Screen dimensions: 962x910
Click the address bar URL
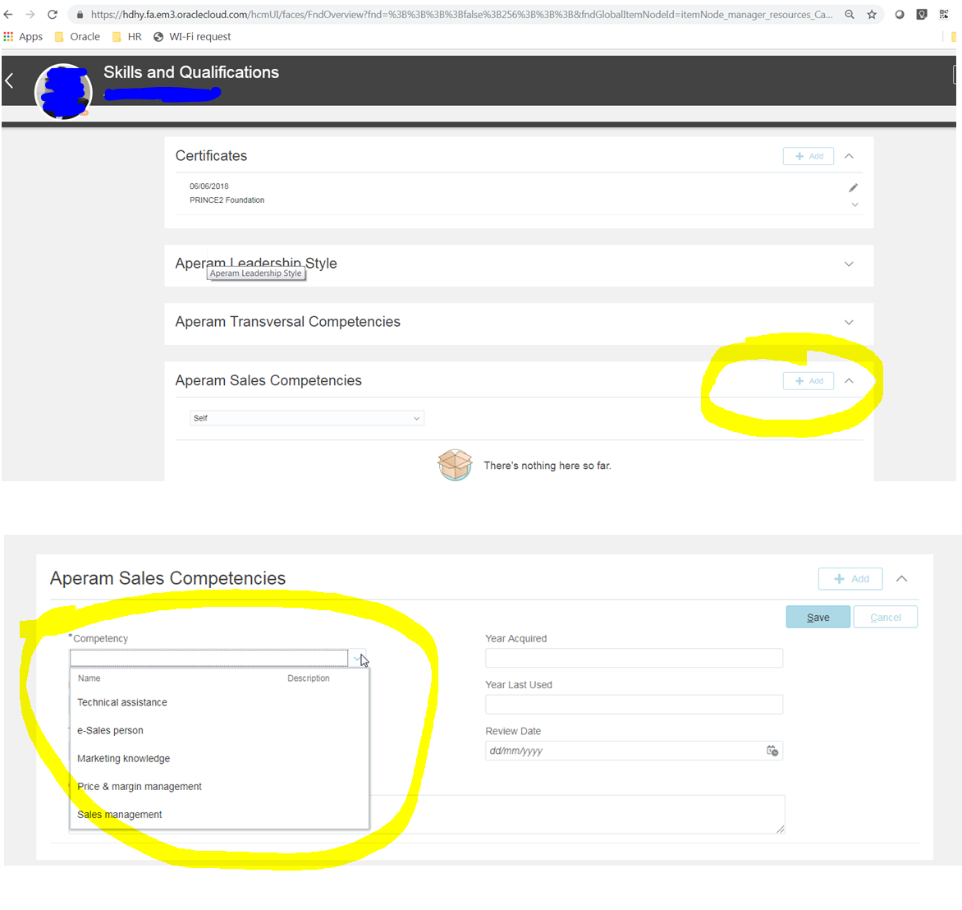pyautogui.click(x=462, y=14)
